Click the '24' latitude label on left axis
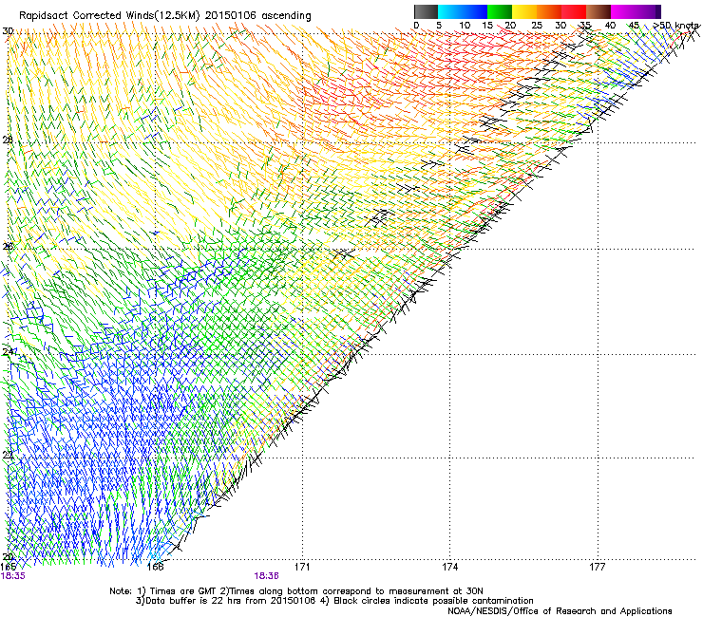Image resolution: width=703 pixels, height=617 pixels. click(8, 351)
